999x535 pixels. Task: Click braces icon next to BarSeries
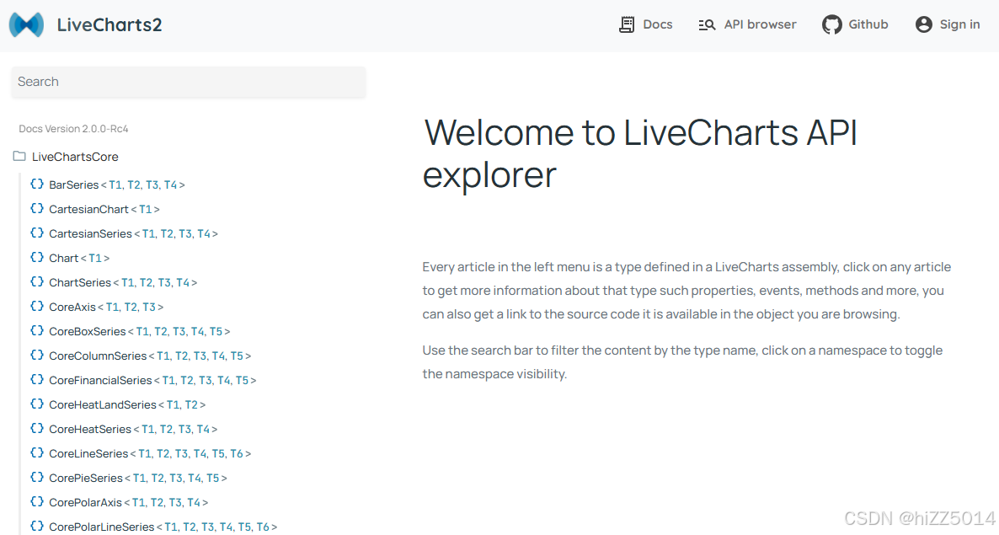point(37,184)
